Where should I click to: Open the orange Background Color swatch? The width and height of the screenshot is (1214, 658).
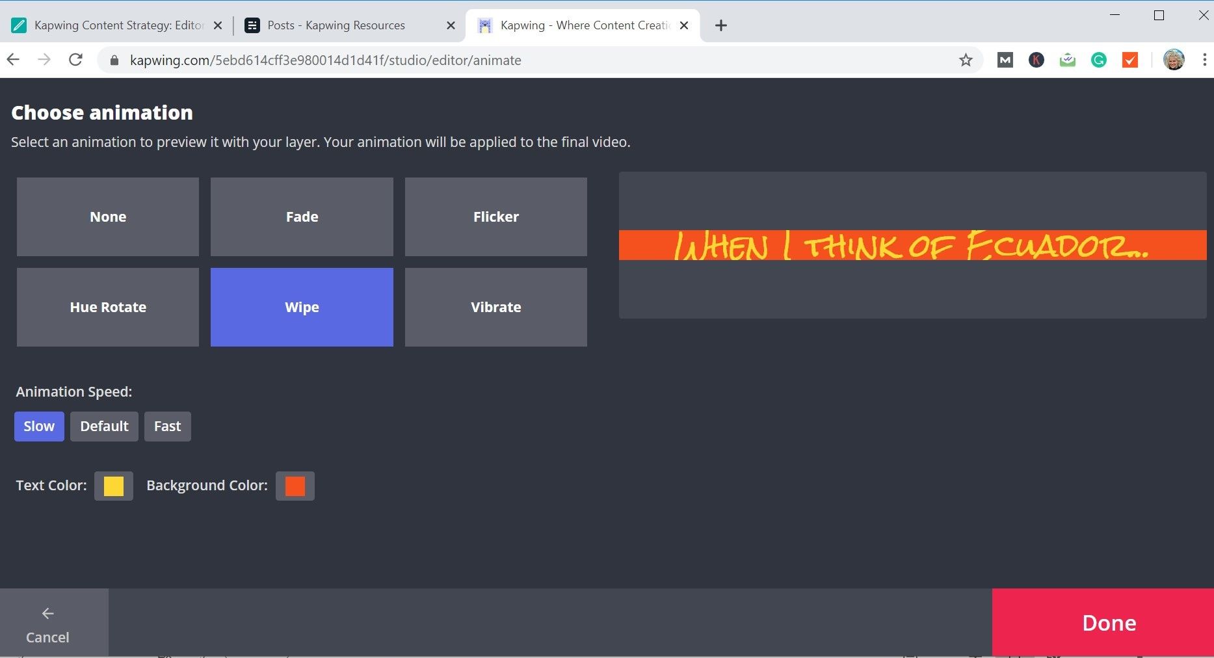tap(295, 486)
